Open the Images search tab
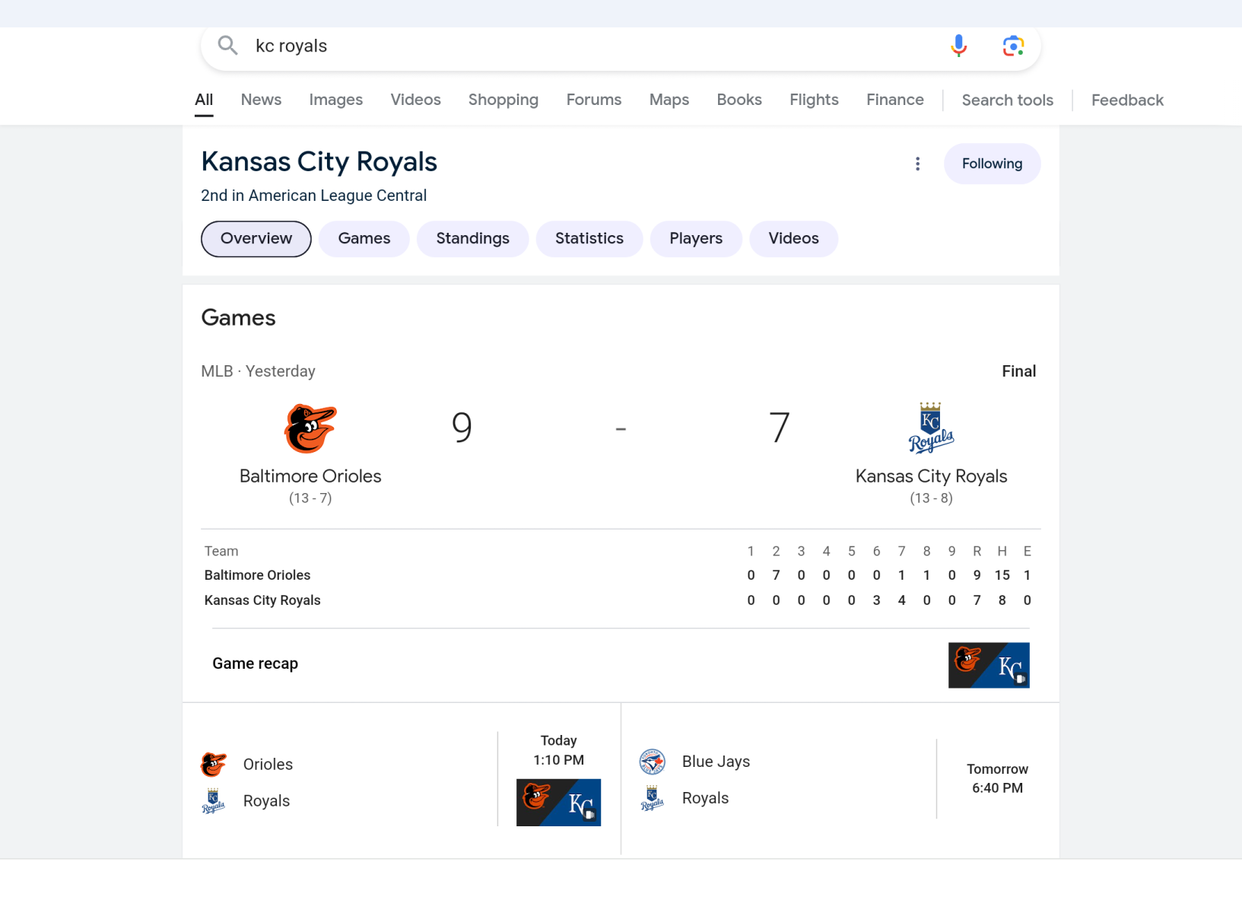Image resolution: width=1242 pixels, height=913 pixels. click(x=335, y=100)
